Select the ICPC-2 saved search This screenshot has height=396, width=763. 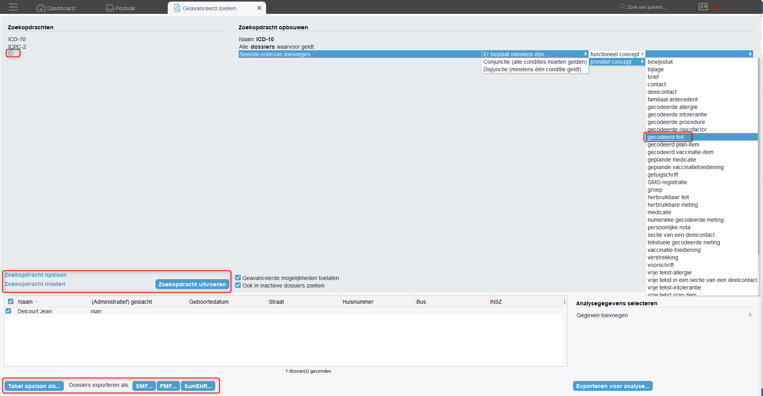[x=17, y=47]
